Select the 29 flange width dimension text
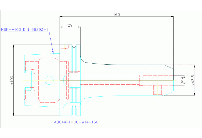 (70, 25)
